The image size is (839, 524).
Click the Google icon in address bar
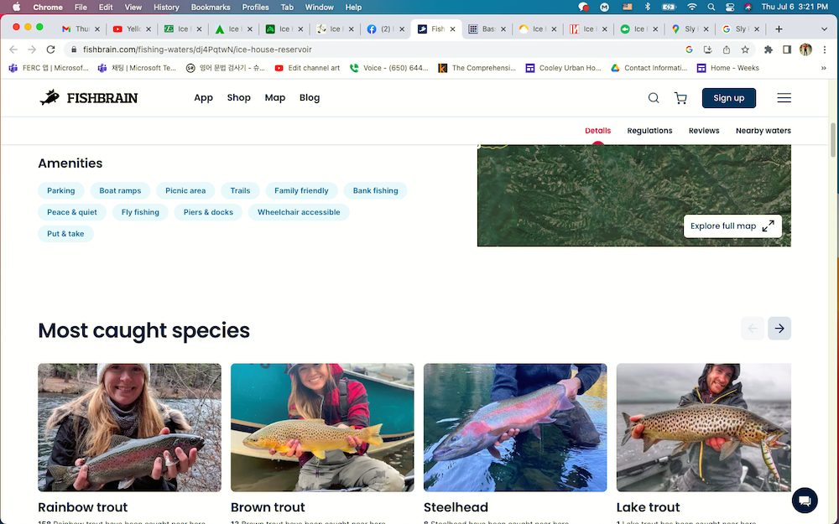point(689,49)
